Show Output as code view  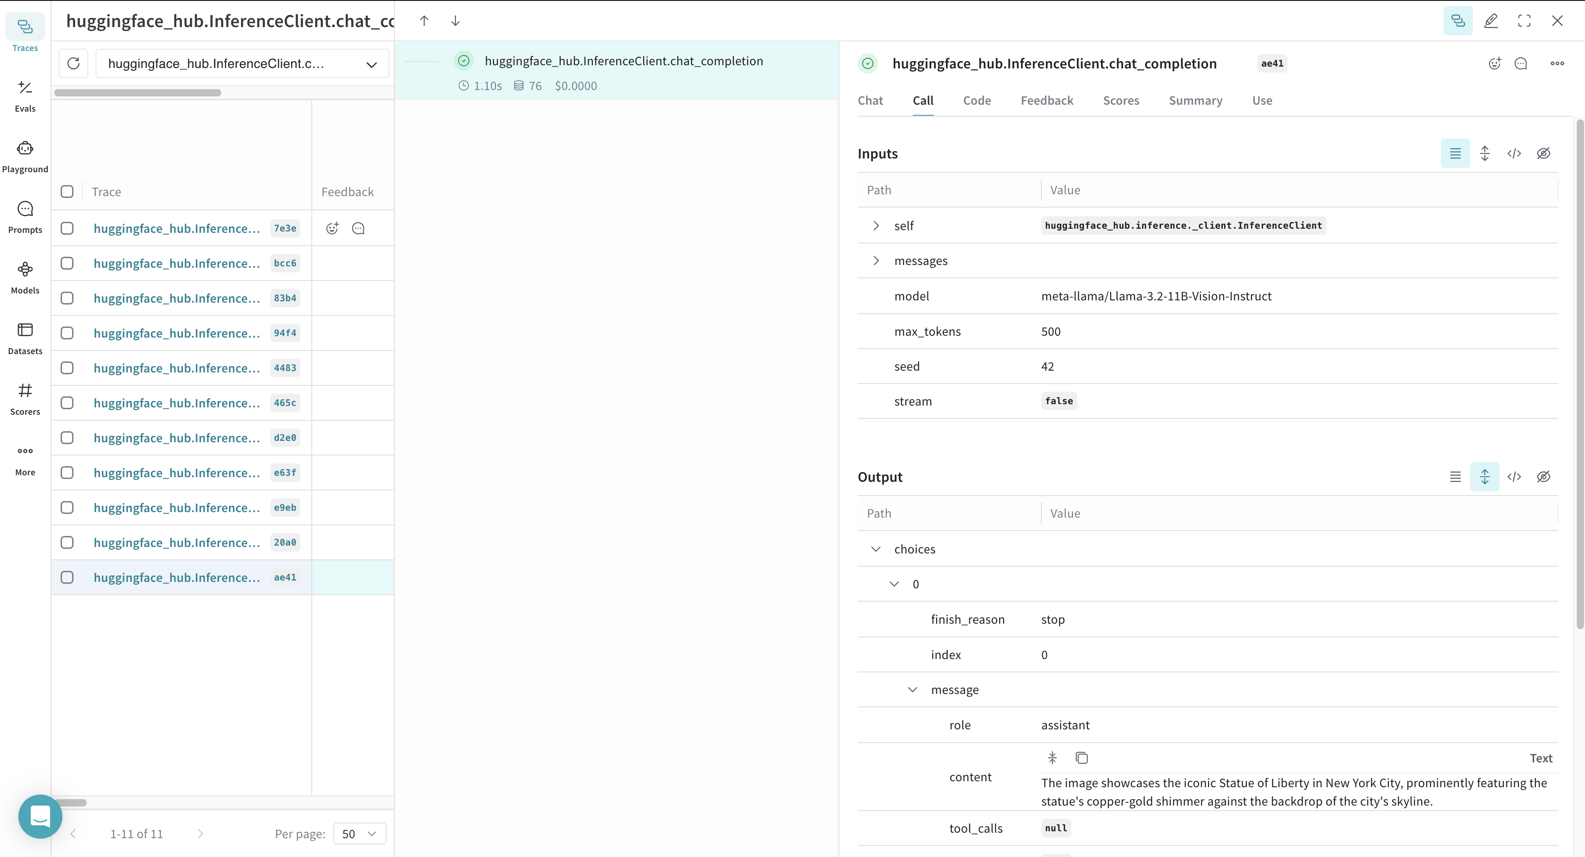(1514, 477)
